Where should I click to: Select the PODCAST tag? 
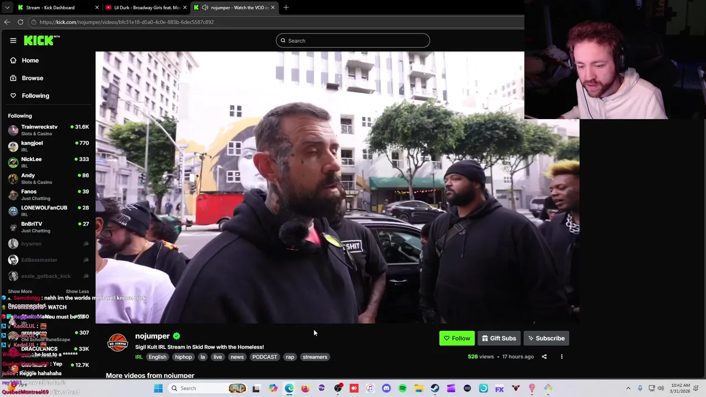265,357
